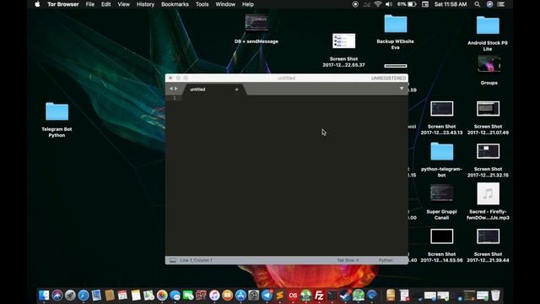Open the Help menu
This screenshot has height=304, width=540.
(247, 4)
